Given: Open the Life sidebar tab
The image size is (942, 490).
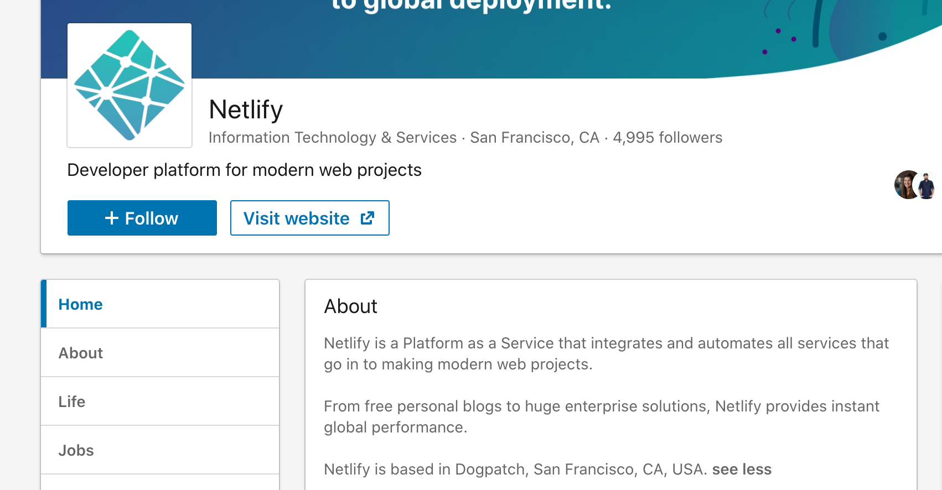Looking at the screenshot, I should [x=72, y=402].
